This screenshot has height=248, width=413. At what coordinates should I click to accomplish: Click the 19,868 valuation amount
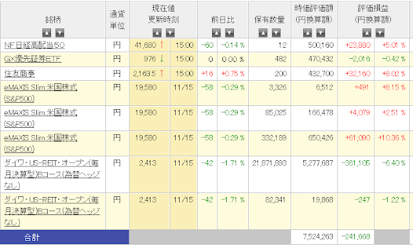point(323,200)
